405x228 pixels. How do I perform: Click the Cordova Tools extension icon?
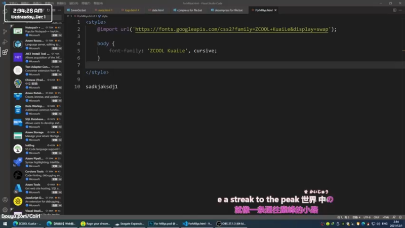[18, 175]
